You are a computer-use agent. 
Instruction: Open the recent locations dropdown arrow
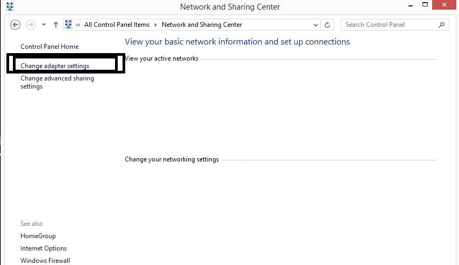[44, 25]
